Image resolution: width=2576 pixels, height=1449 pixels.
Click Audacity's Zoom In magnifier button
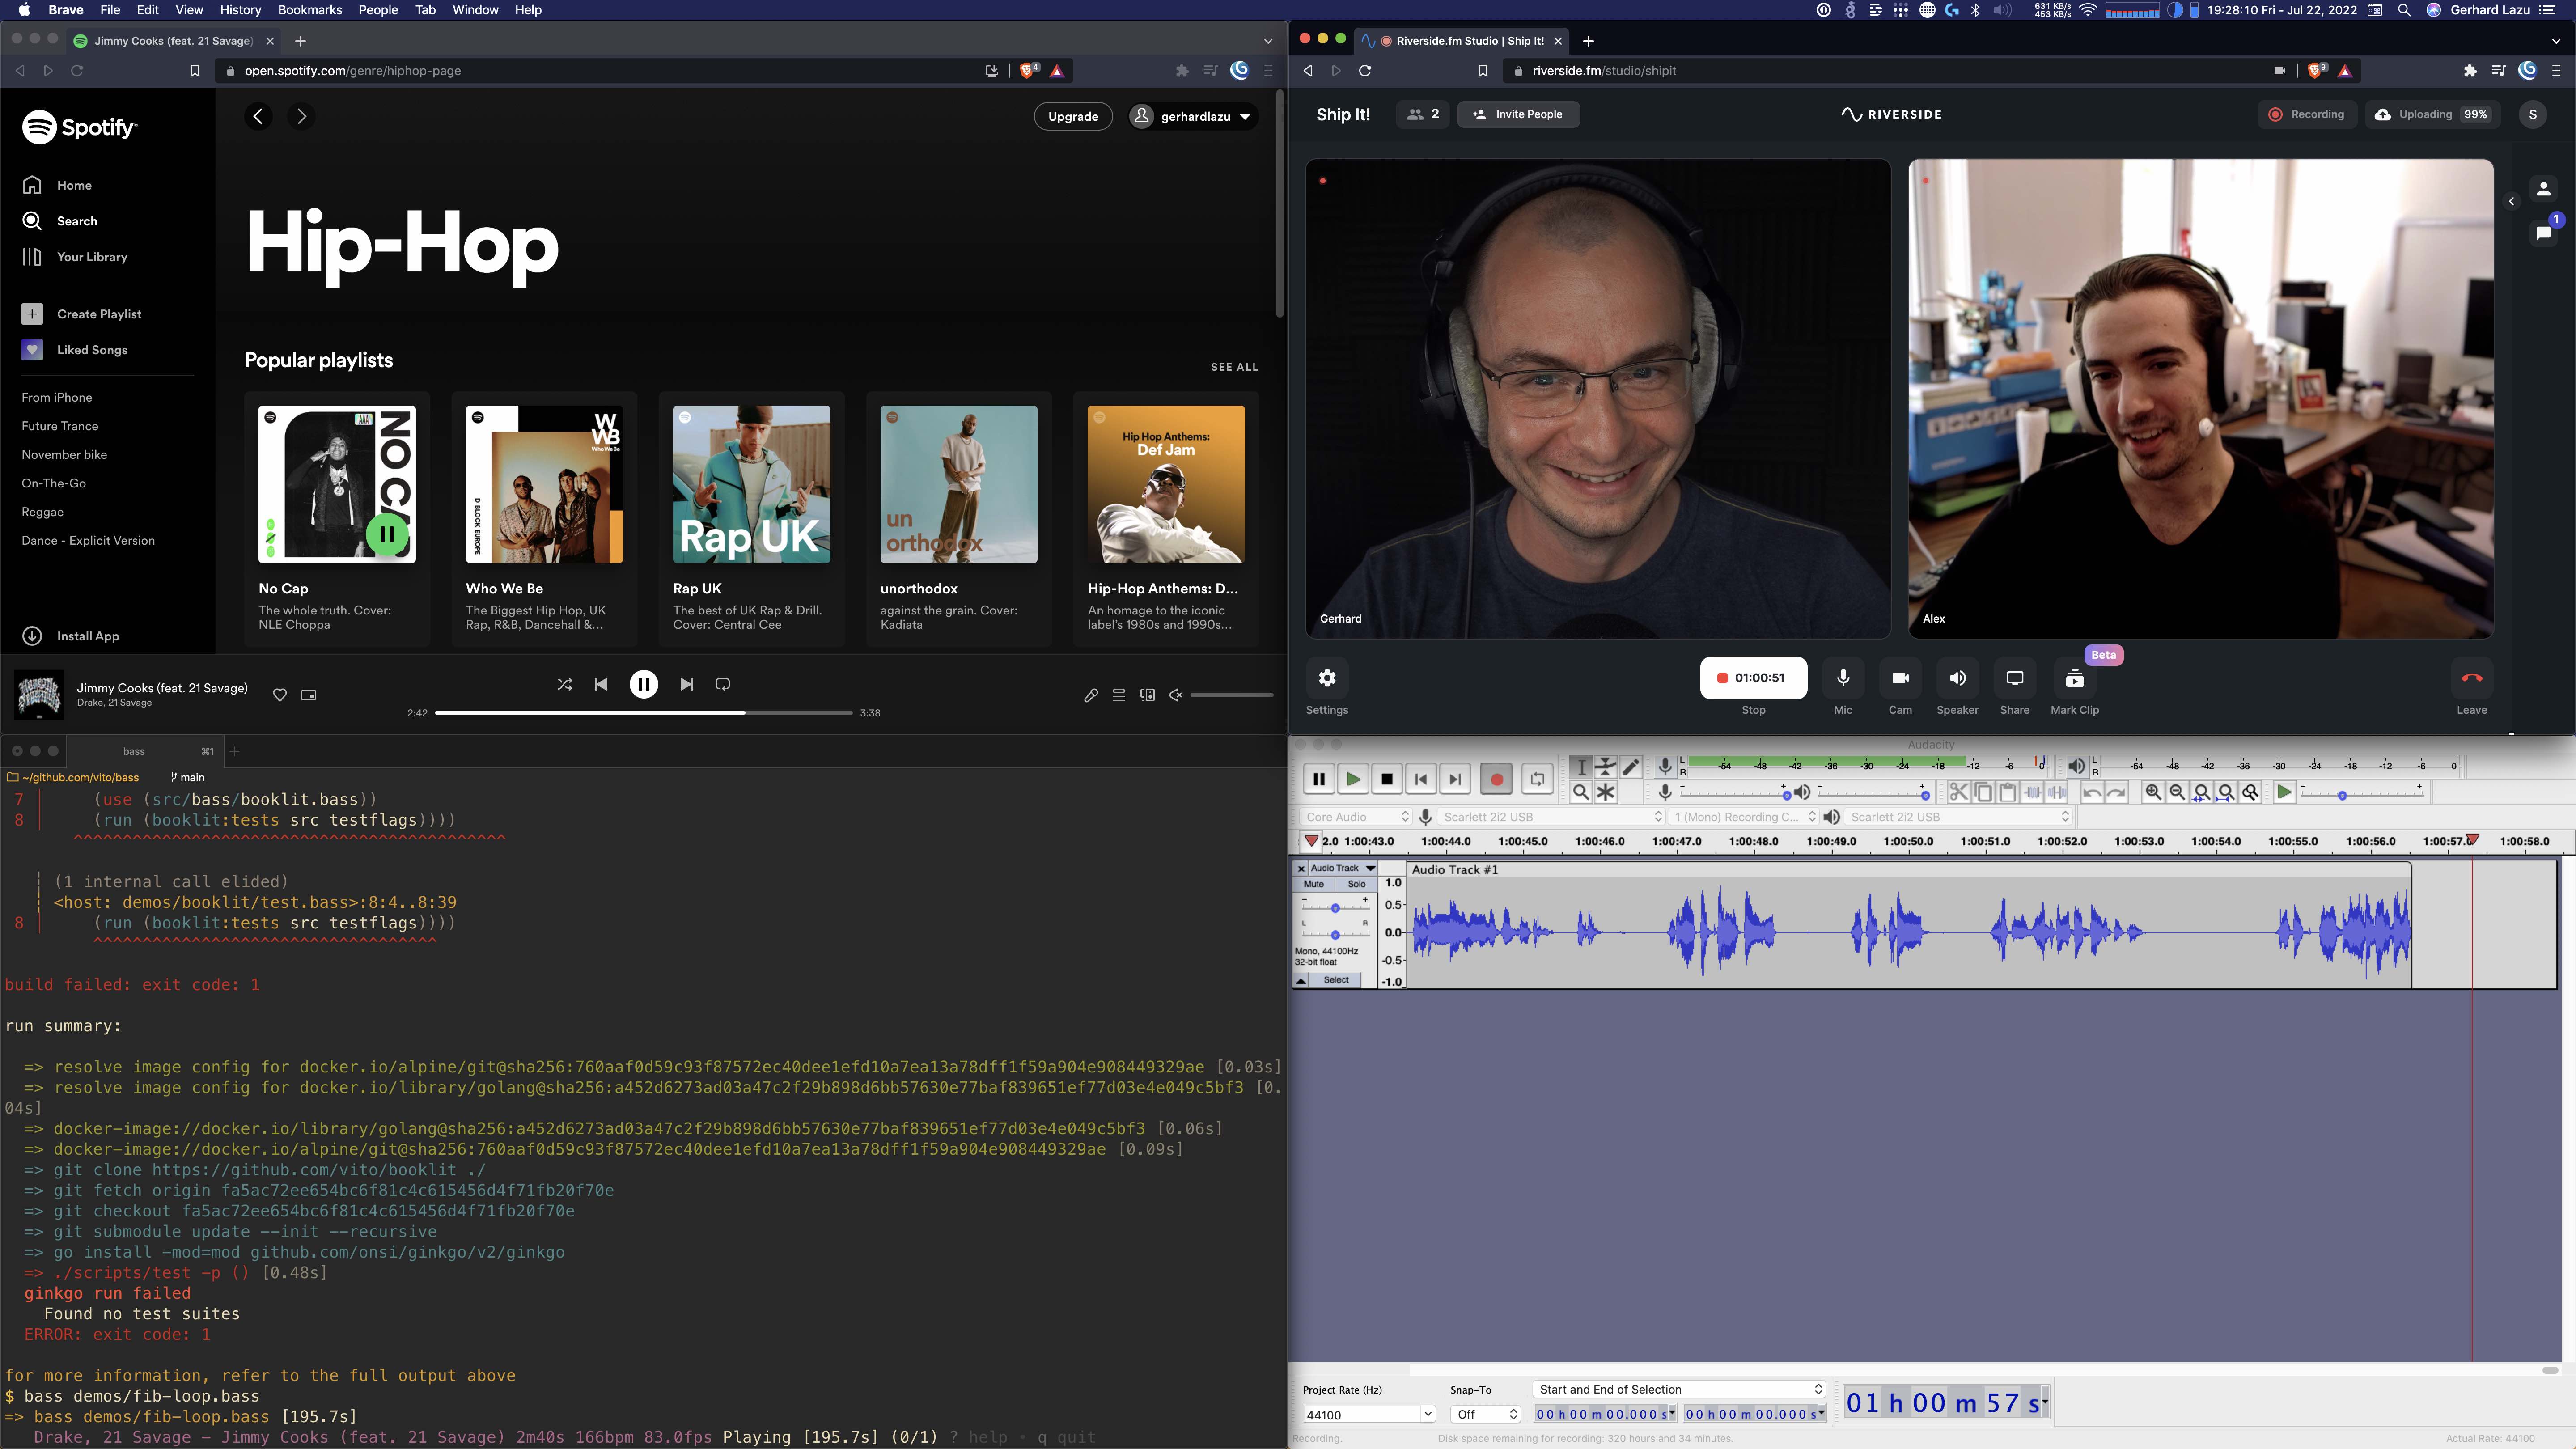tap(2153, 792)
